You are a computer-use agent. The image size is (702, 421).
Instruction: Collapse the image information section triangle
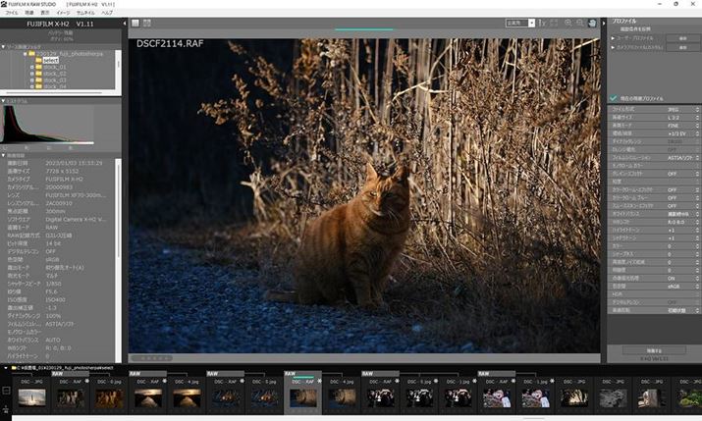3,155
